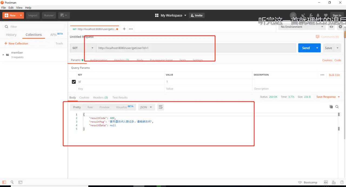
Task: Select the Visualize BETA response view
Action: (125, 107)
